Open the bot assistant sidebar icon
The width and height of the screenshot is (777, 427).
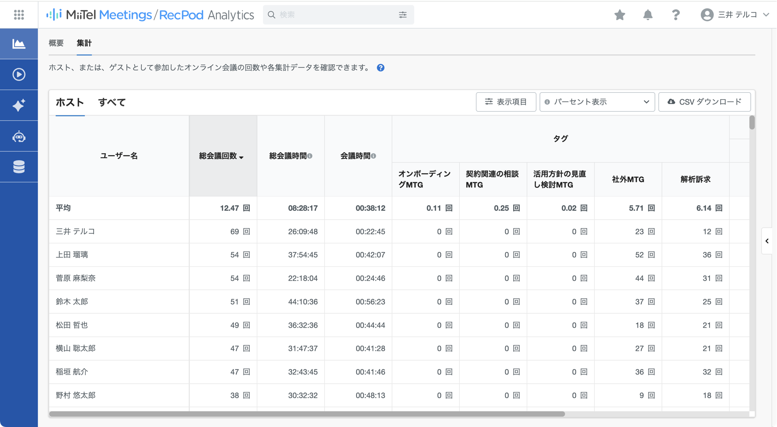(19, 136)
